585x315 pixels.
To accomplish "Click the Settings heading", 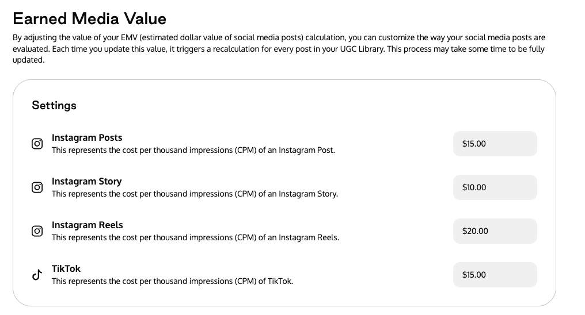I will 54,105.
